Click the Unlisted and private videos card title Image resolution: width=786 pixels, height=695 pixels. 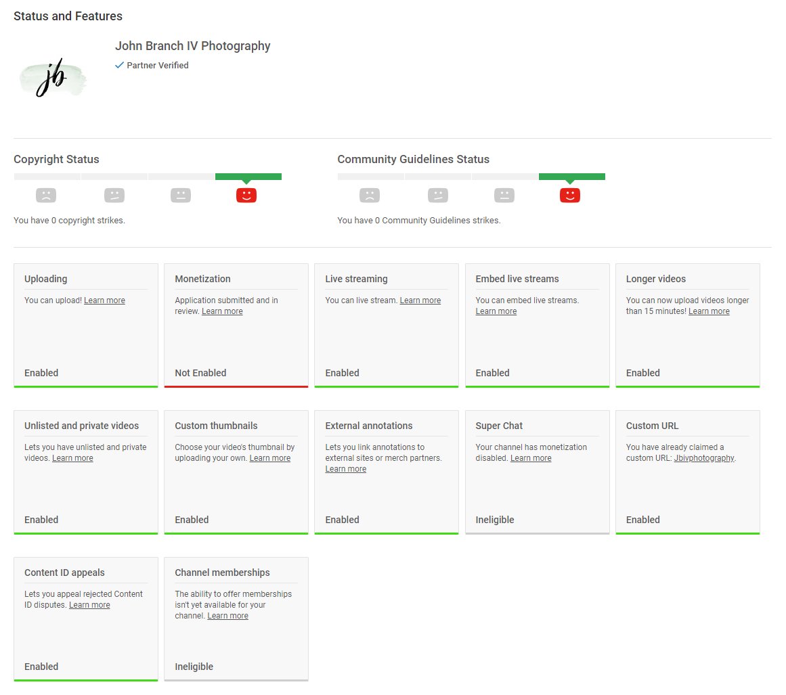(81, 426)
